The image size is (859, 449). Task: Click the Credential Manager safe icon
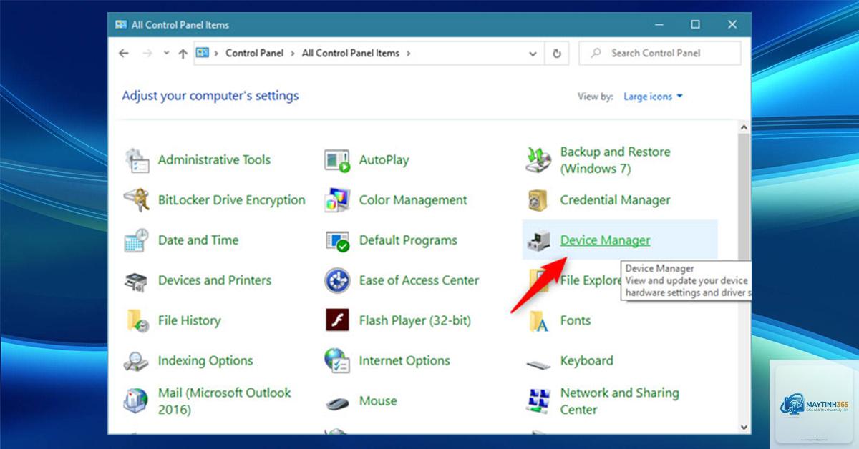538,200
